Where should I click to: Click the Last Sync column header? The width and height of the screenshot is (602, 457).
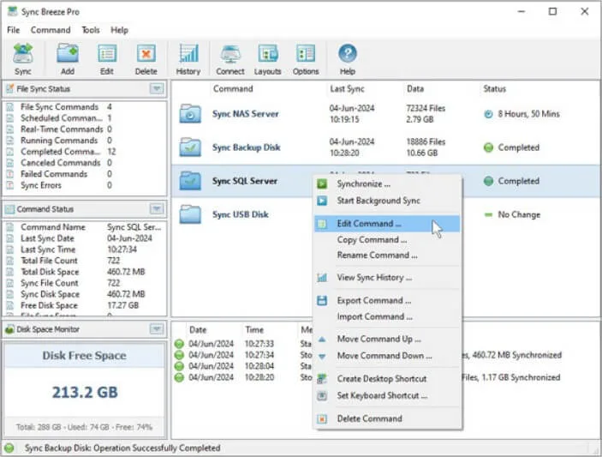tap(347, 89)
